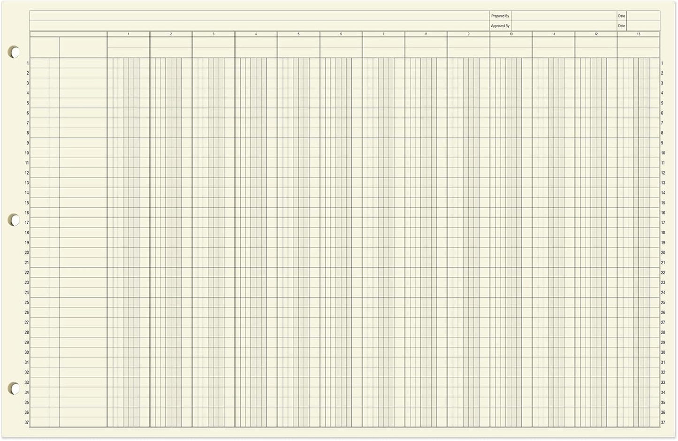The height and width of the screenshot is (441, 678).
Task: Click the top-left punch hole
Action: [x=15, y=52]
